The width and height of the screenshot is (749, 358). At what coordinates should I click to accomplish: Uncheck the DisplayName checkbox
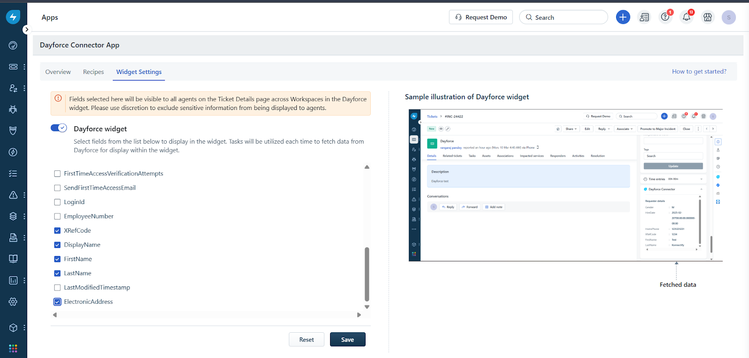tap(57, 245)
